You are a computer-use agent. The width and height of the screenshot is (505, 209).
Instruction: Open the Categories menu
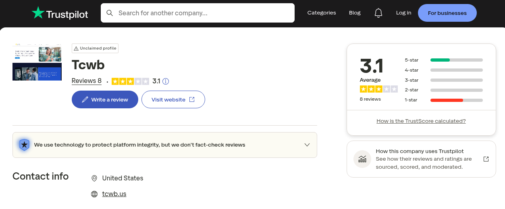[x=321, y=13]
